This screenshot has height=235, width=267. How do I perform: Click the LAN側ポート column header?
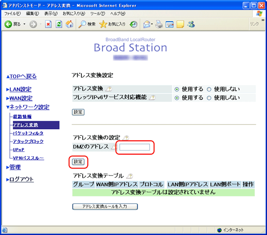tap(225, 184)
